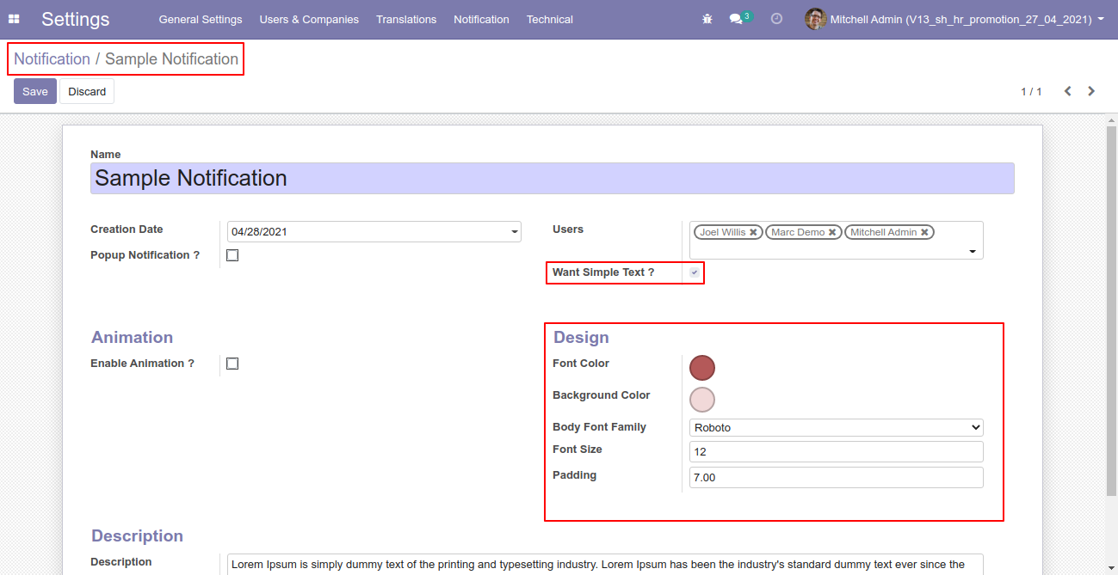Go back via Notification breadcrumb
Viewport: 1118px width, 575px height.
tap(52, 59)
